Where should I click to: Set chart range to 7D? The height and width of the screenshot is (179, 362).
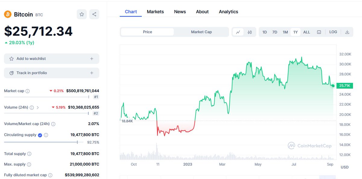point(275,32)
